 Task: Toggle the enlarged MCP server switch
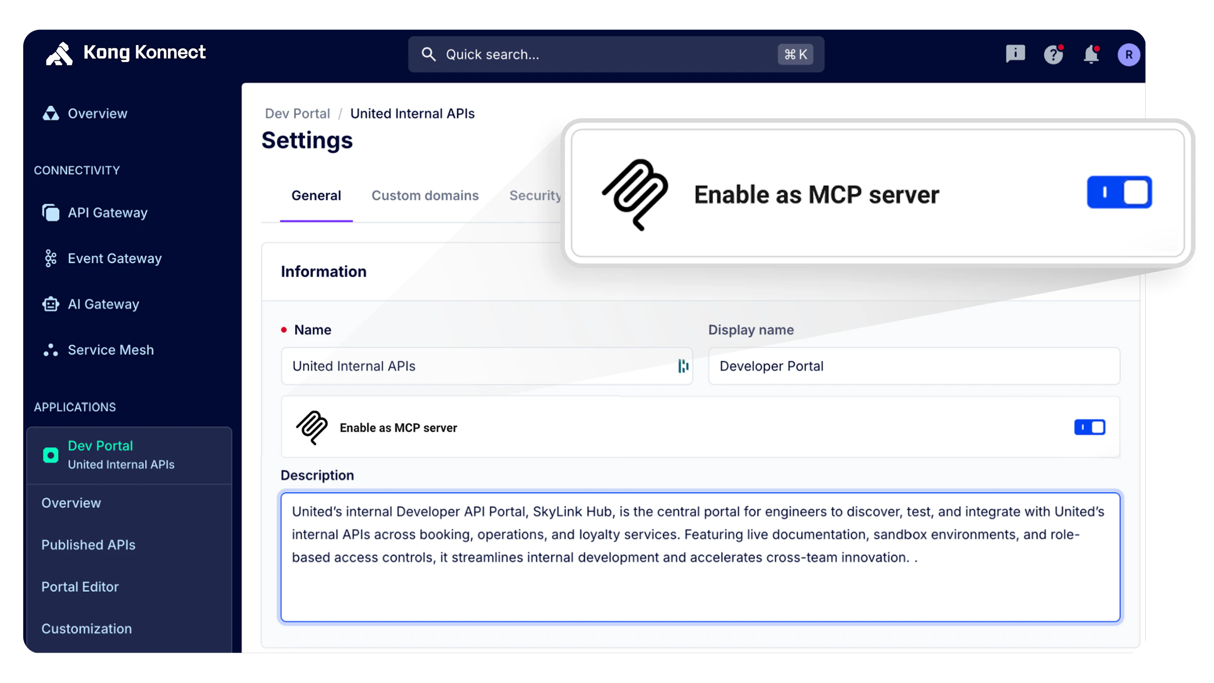point(1119,192)
